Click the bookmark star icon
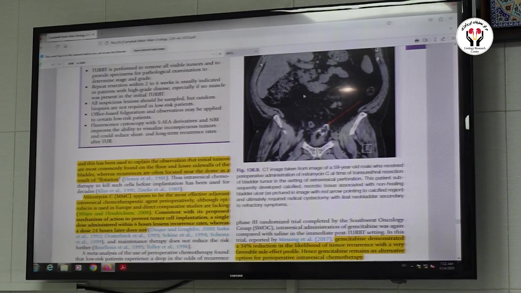The height and width of the screenshot is (293, 521). pyautogui.click(x=389, y=23)
